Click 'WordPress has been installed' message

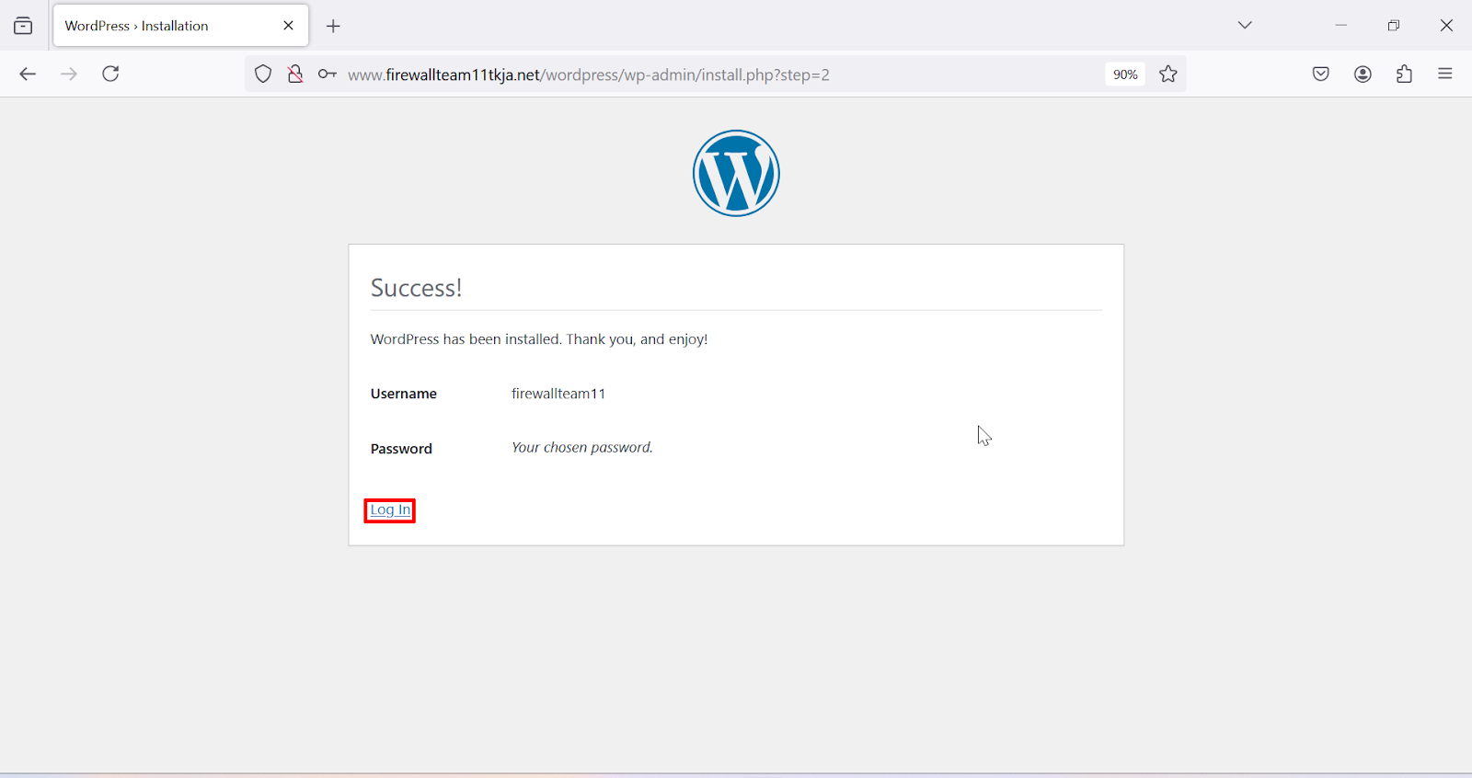[x=539, y=339]
